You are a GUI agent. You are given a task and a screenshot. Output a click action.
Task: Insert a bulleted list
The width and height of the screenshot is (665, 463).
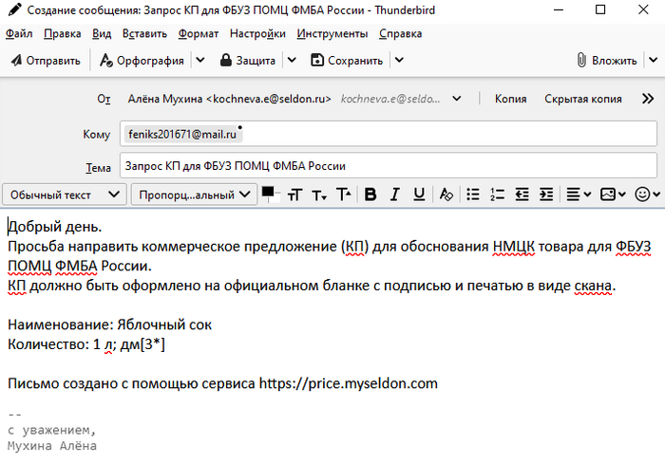[472, 194]
